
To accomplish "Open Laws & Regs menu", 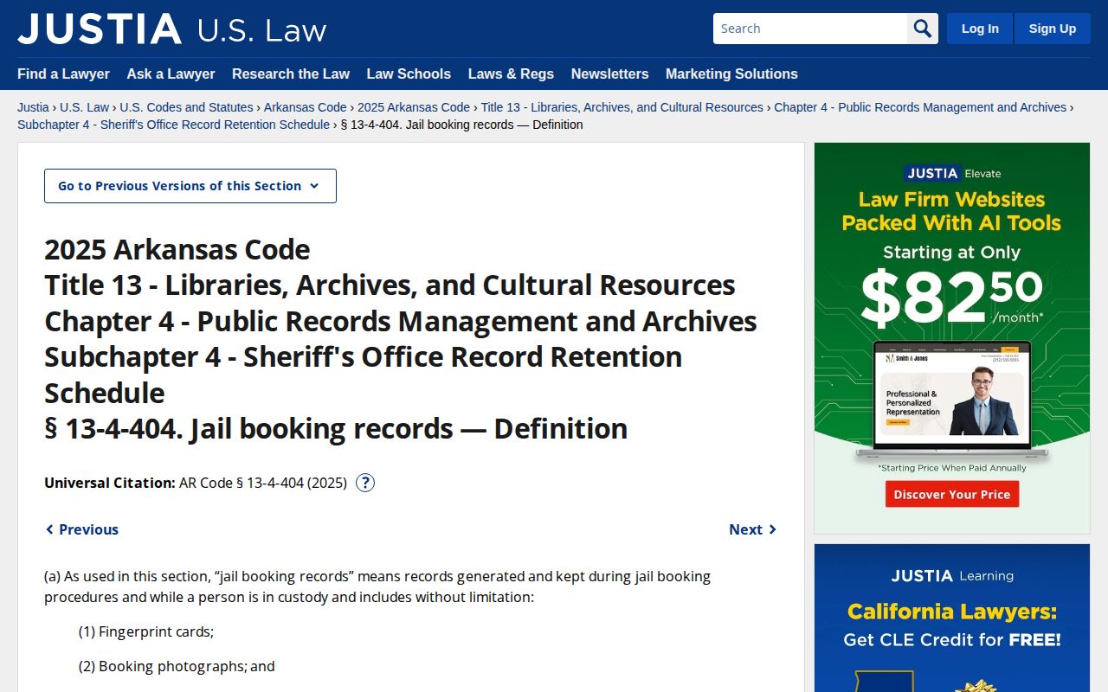I will point(511,74).
